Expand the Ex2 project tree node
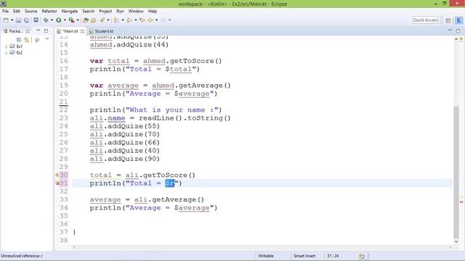The width and height of the screenshot is (465, 261). (x=7, y=53)
